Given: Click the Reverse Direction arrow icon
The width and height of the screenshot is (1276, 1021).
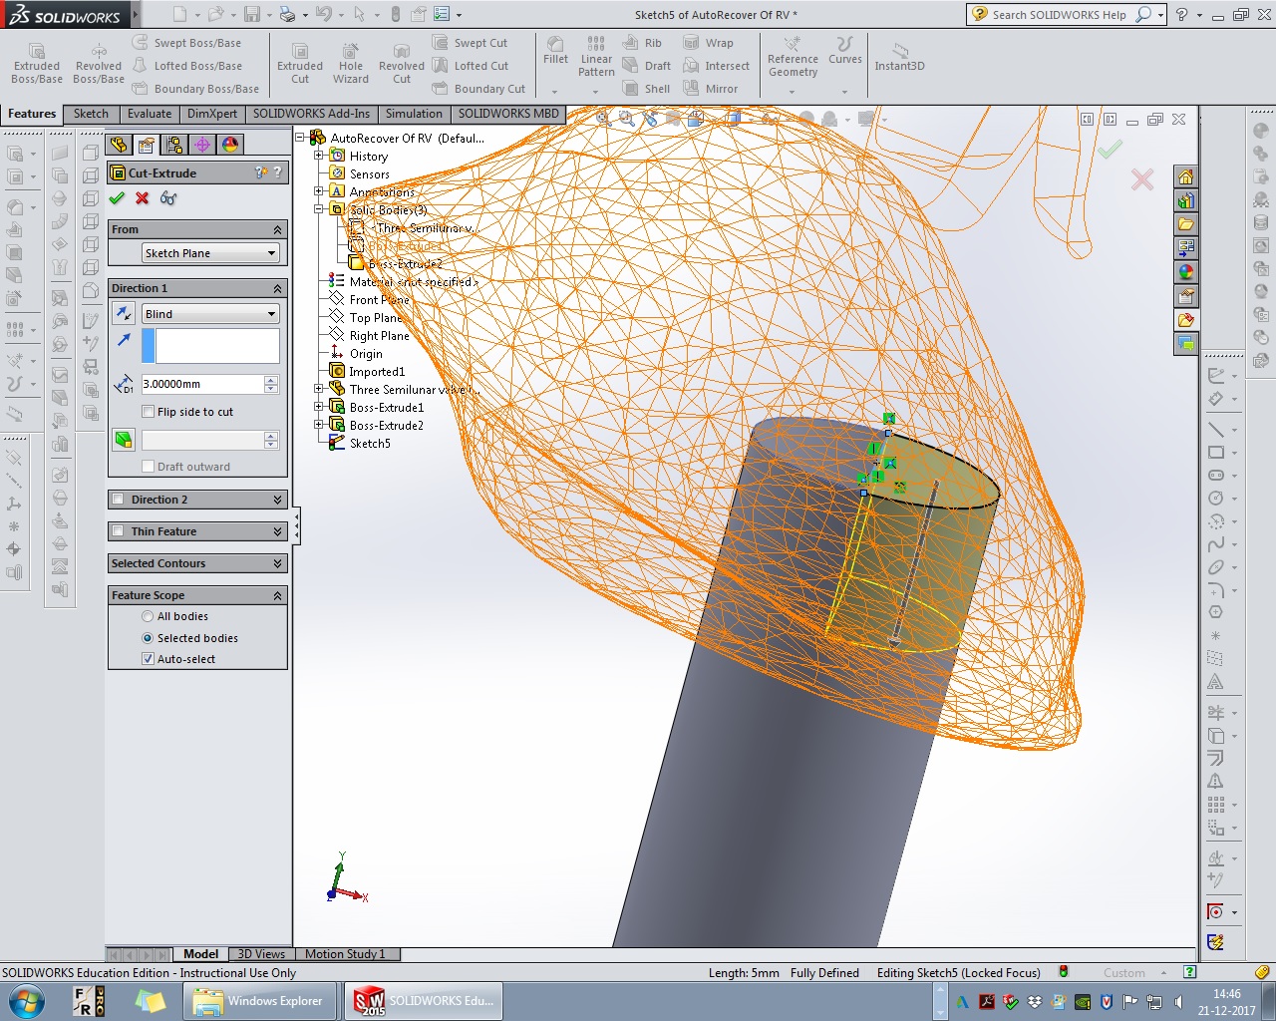Looking at the screenshot, I should click(x=124, y=314).
